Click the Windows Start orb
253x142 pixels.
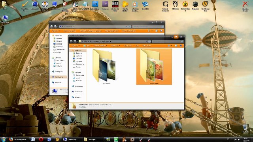(x=4, y=139)
